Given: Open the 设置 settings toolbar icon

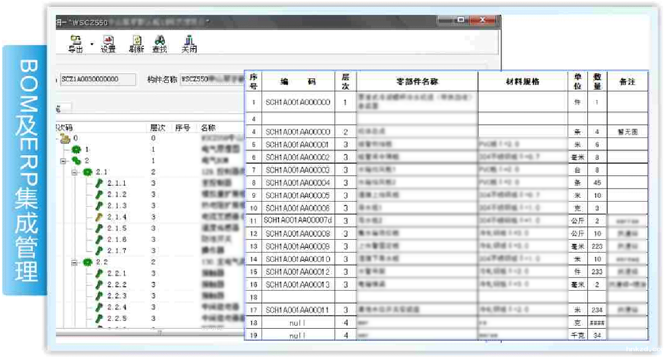Looking at the screenshot, I should coord(108,43).
